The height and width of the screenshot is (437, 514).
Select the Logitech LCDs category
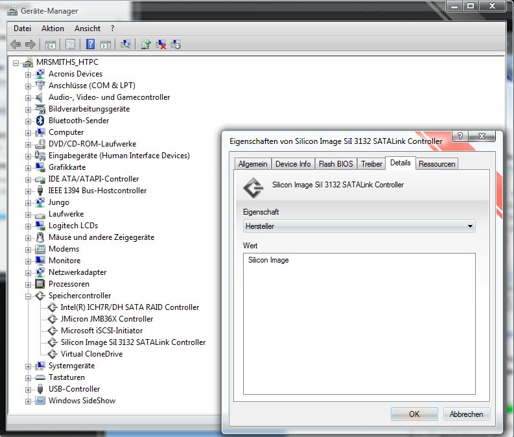tap(73, 226)
